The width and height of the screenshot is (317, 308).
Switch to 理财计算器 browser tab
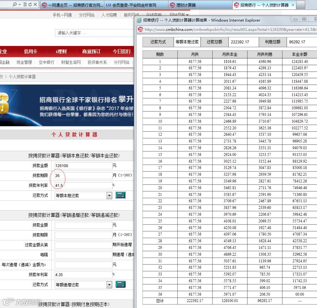[x=200, y=5]
